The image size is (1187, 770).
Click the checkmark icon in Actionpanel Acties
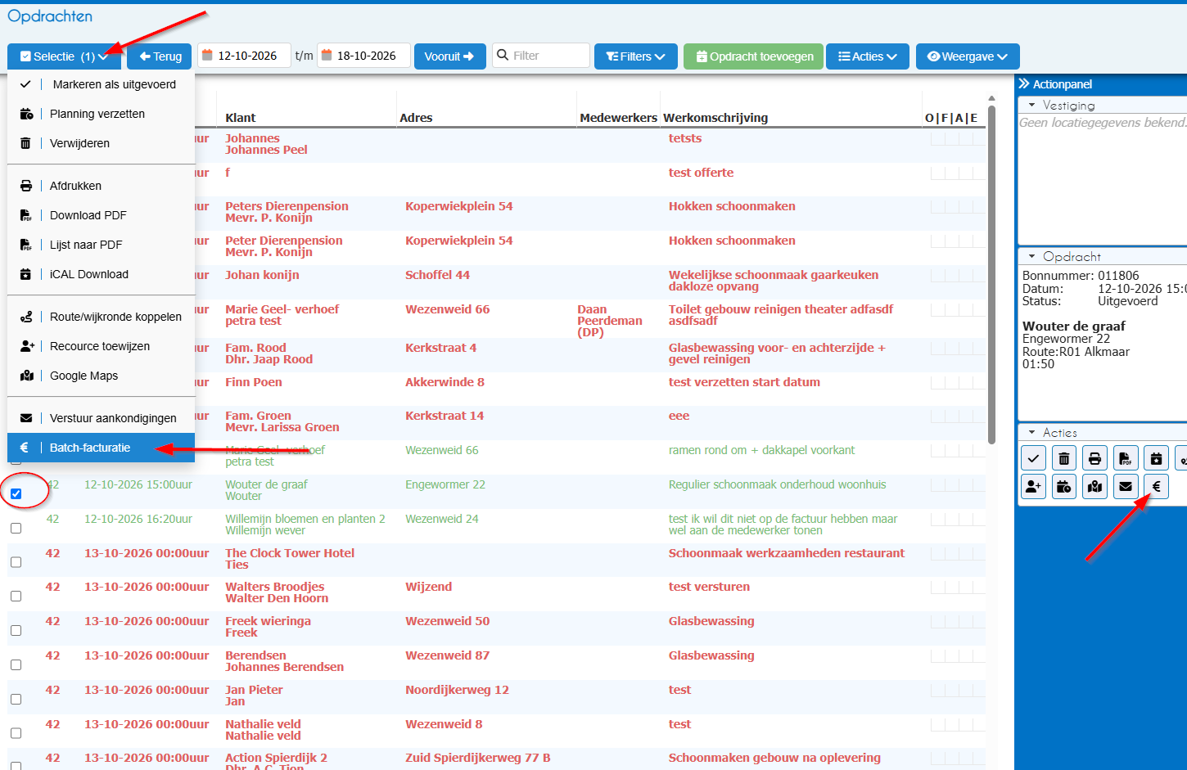[x=1033, y=458]
